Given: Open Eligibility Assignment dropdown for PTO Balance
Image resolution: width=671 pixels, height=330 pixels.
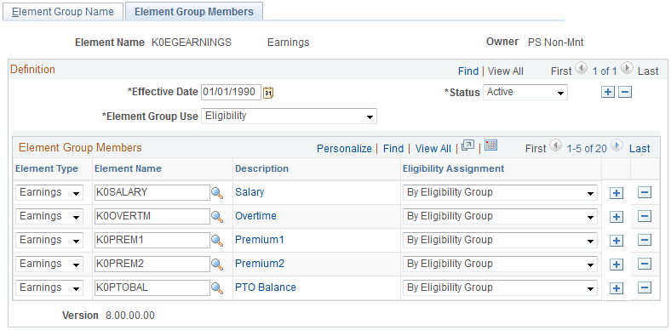Looking at the screenshot, I should point(500,287).
